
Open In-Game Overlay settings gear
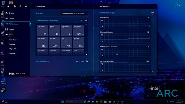(x=87, y=62)
